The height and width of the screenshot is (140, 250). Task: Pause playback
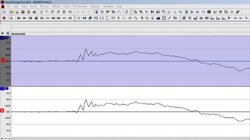[x=30, y=18]
